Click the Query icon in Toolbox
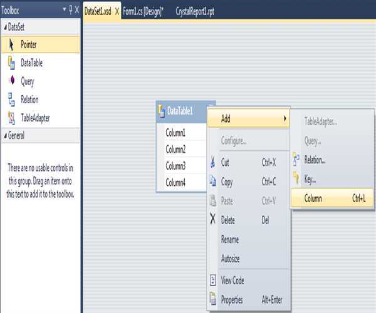The image size is (376, 313). tap(12, 81)
